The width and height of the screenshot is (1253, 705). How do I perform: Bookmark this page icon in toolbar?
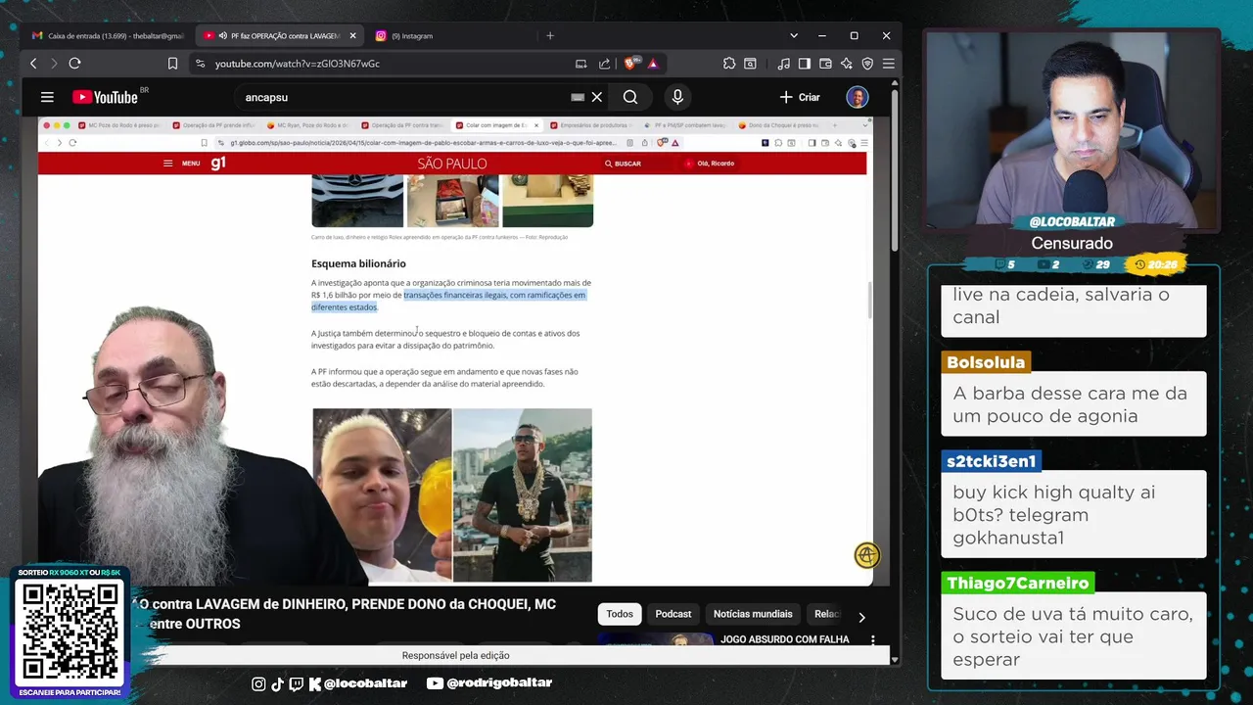[172, 64]
